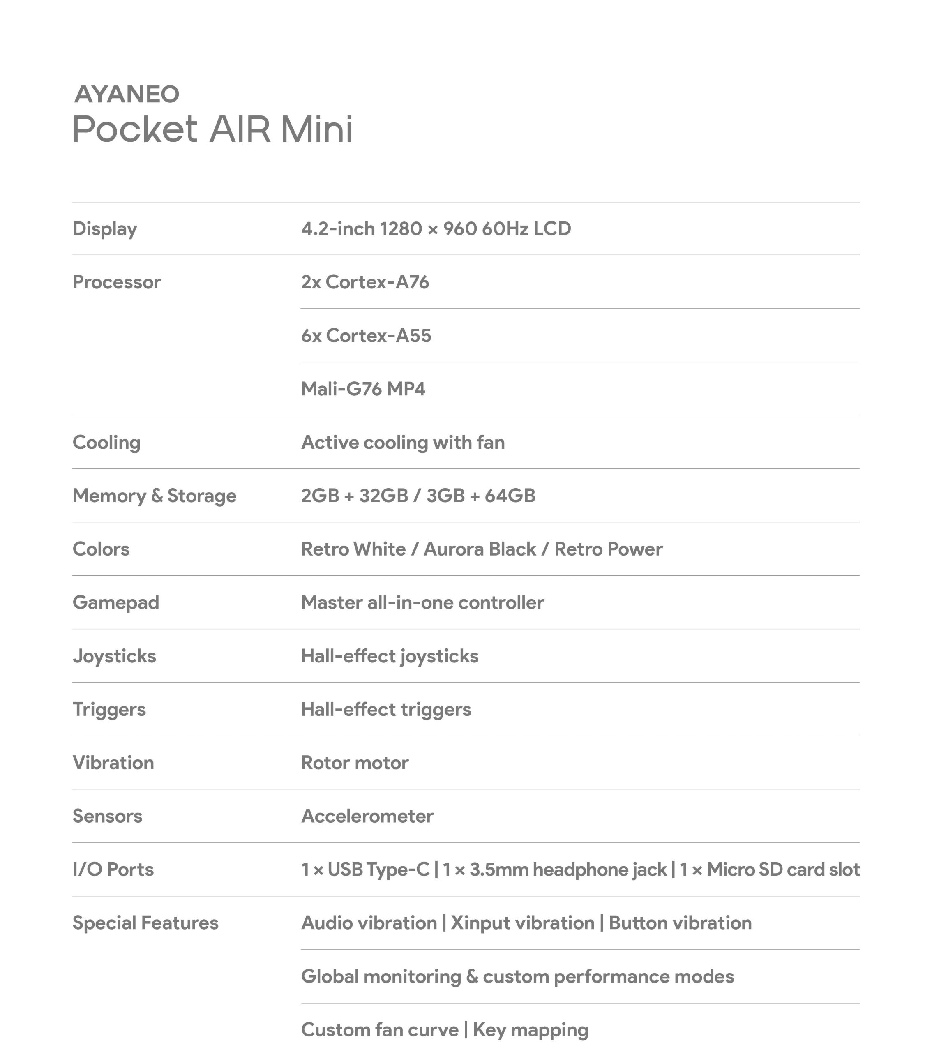Click the Custom fan curve | Key mapping text
932x1052 pixels.
point(444,1030)
